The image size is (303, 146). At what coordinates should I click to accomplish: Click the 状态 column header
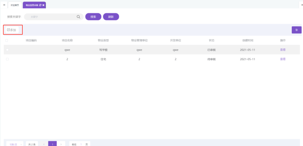pos(211,41)
